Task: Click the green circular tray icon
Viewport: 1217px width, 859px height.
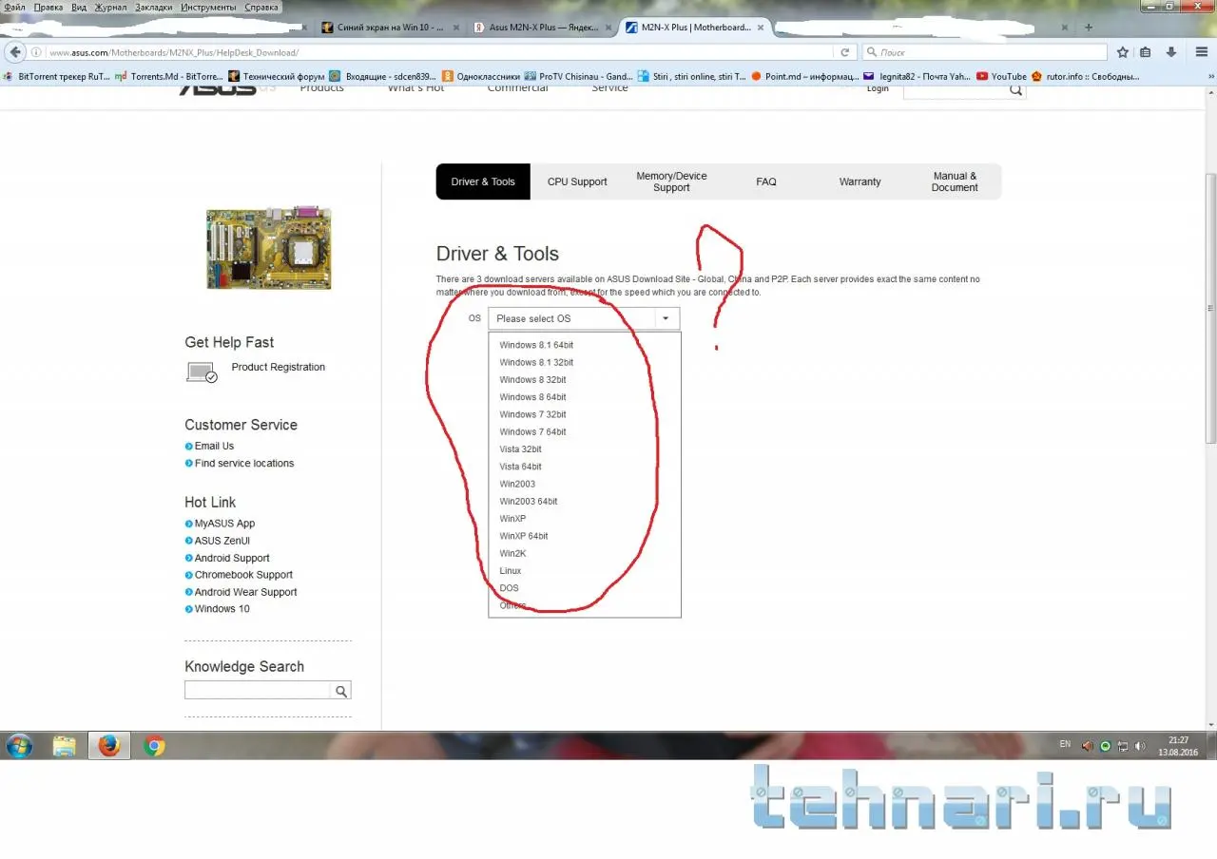Action: (1105, 746)
